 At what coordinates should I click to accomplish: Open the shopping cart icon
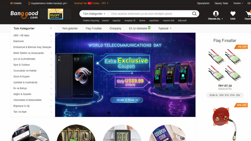[x=248, y=14]
